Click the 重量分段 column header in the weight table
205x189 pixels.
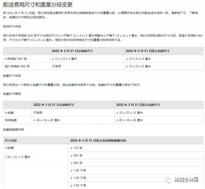click(98, 140)
